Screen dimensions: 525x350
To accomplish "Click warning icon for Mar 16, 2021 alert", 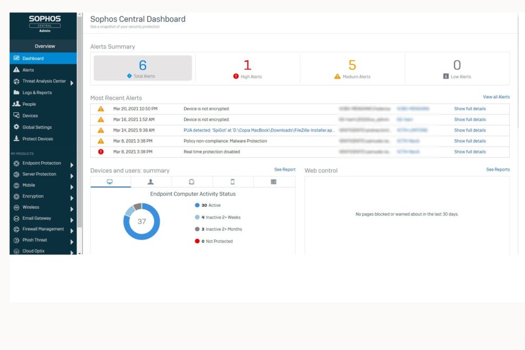I will pos(101,120).
